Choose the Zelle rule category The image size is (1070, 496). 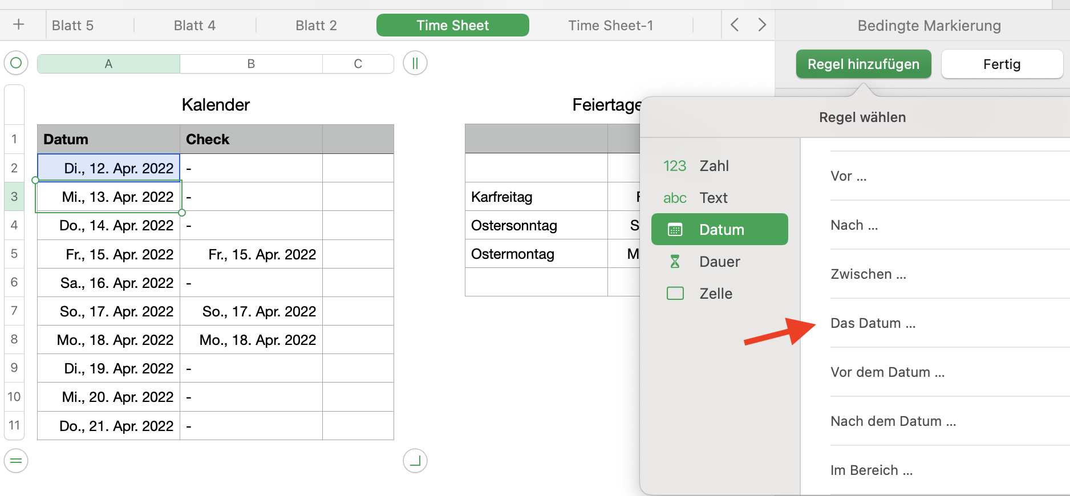(715, 294)
